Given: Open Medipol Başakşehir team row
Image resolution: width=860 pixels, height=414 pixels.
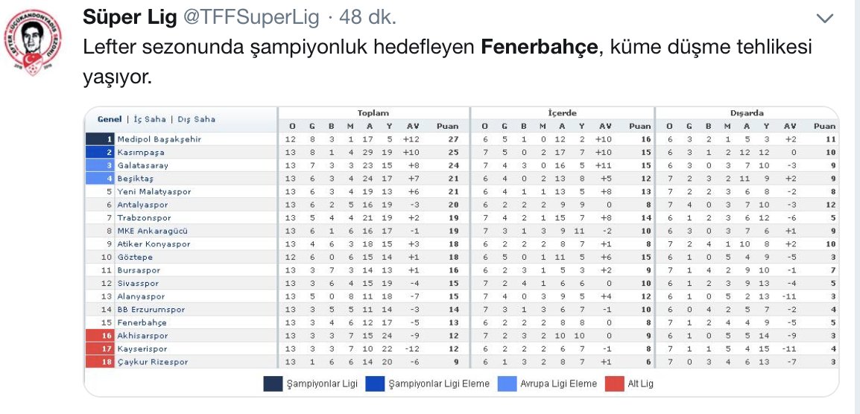Looking at the screenshot, I should click(159, 139).
